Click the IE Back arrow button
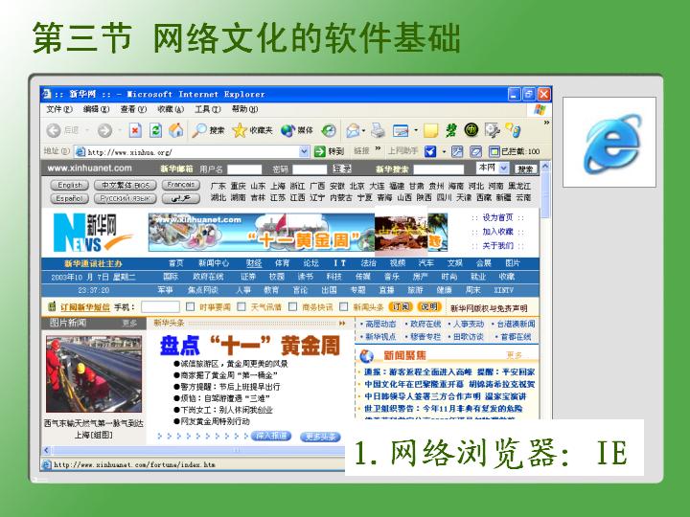Viewport: 690px width, 517px height. (54, 130)
